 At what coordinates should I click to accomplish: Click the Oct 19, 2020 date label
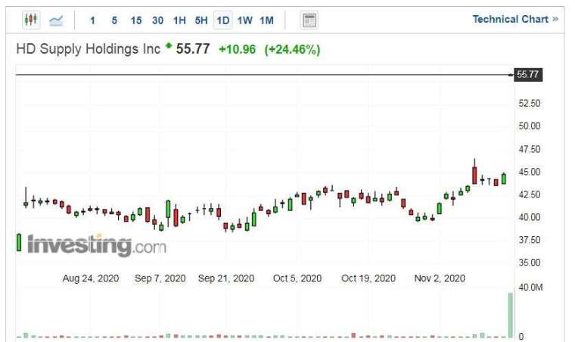368,278
